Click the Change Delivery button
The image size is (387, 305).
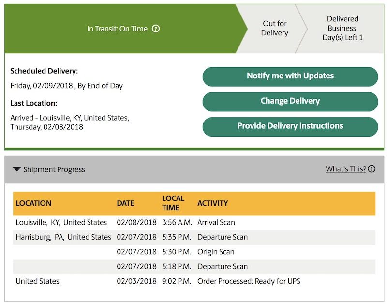click(x=290, y=101)
